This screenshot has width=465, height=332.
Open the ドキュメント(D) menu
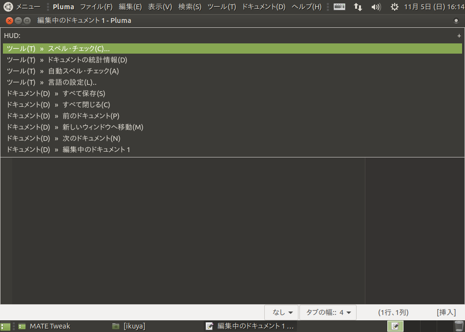(x=264, y=7)
